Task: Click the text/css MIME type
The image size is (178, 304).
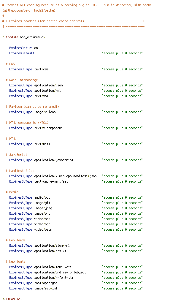Action: pos(42,69)
